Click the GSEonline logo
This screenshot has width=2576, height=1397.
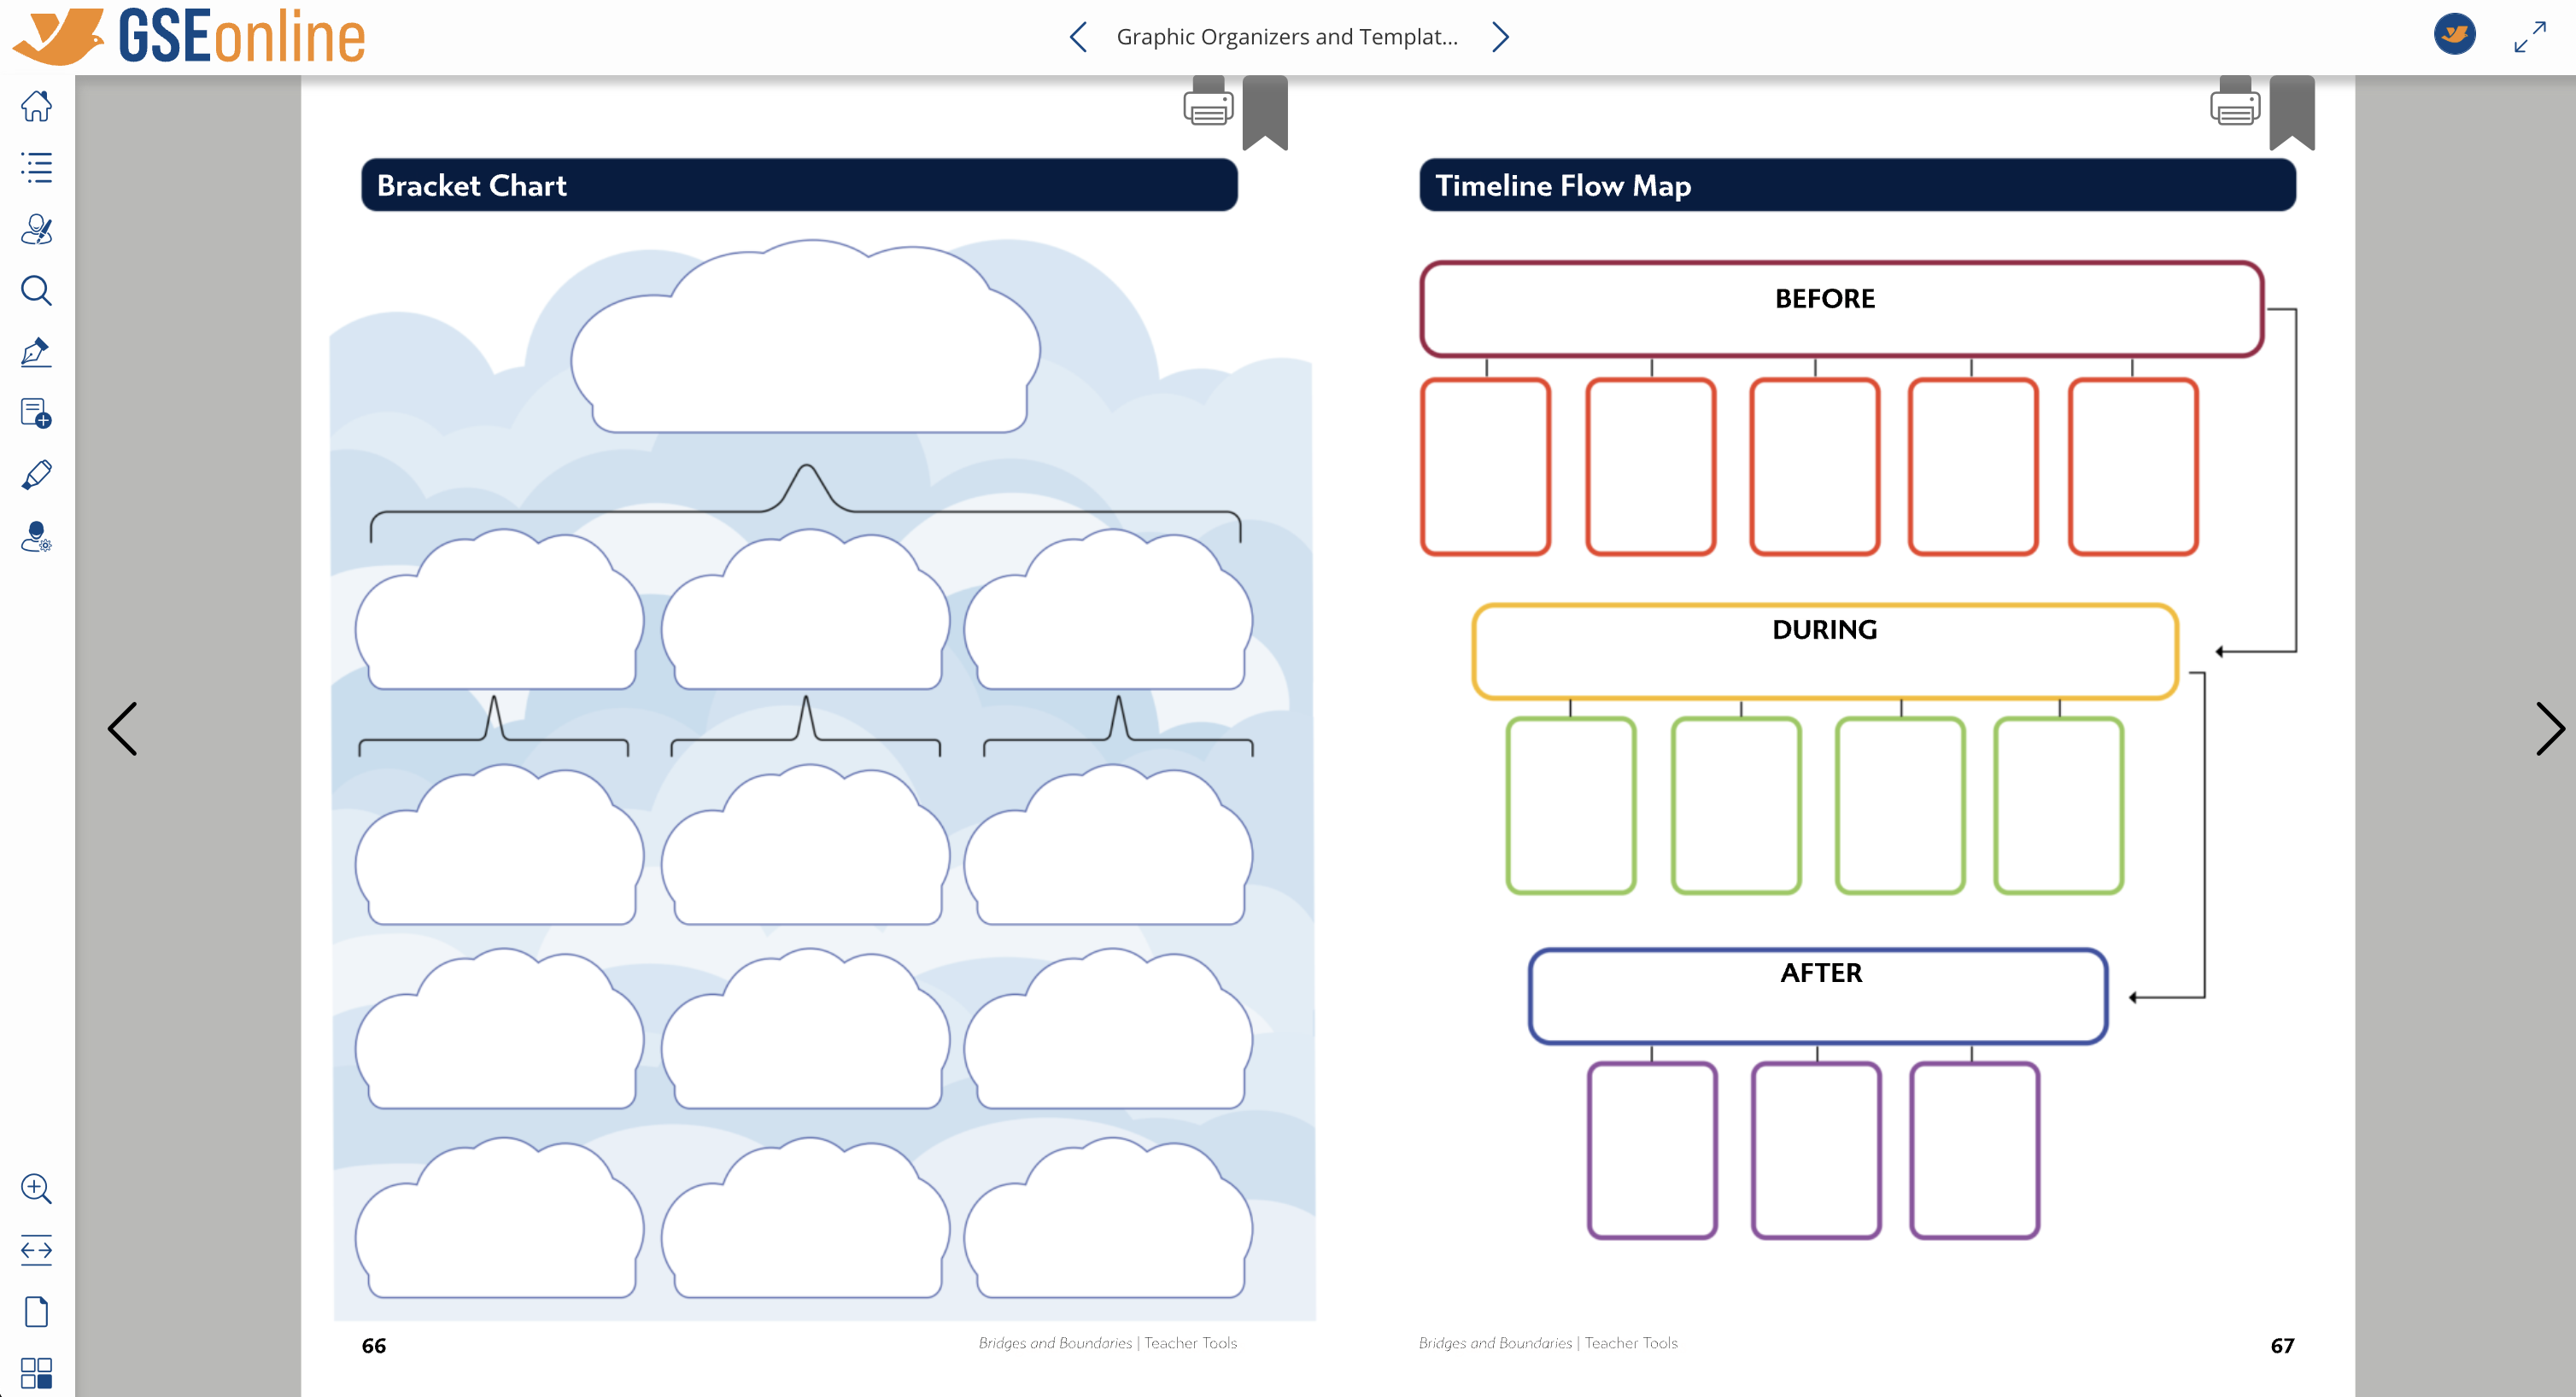[190, 37]
